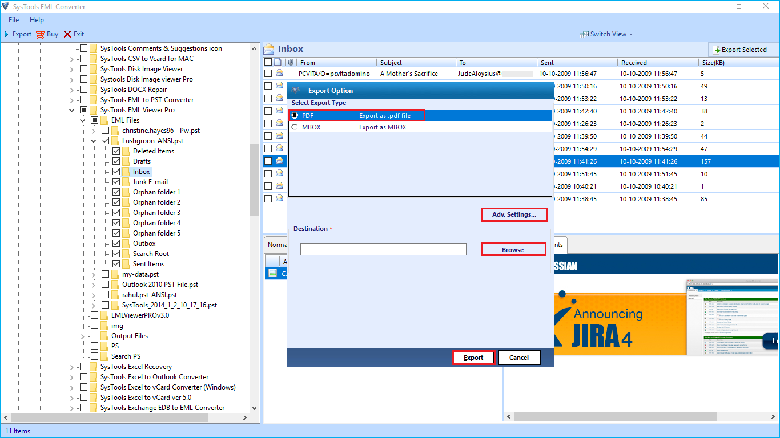Check the my-data.pst checkbox
Viewport: 780px width, 438px height.
click(106, 274)
